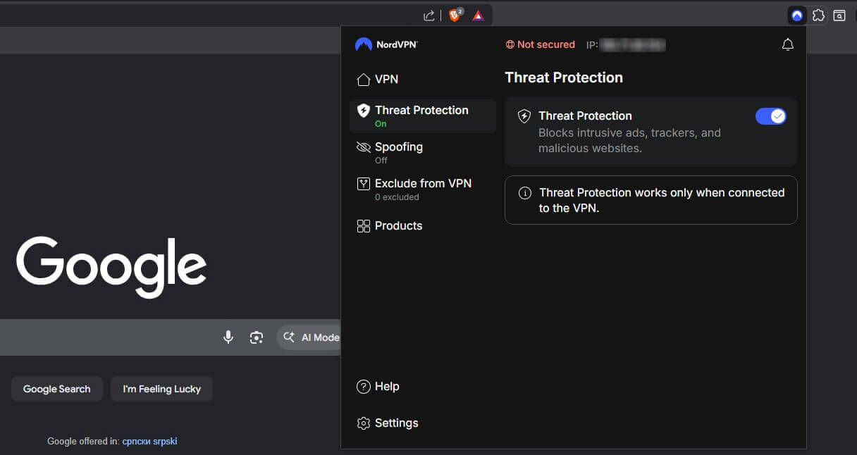The height and width of the screenshot is (455, 857).
Task: Click the Brave Shields lion icon
Action: coord(455,15)
